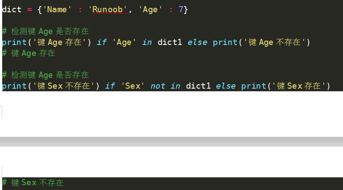Click 'dict1' in the Sex check line
The width and height of the screenshot is (343, 190).
coord(199,86)
